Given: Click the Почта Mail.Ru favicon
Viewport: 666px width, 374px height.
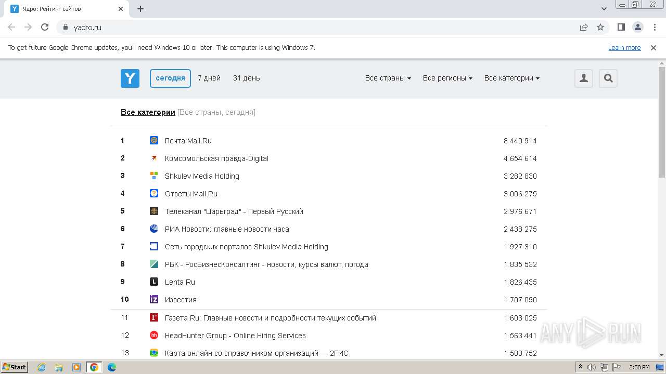Looking at the screenshot, I should [154, 140].
